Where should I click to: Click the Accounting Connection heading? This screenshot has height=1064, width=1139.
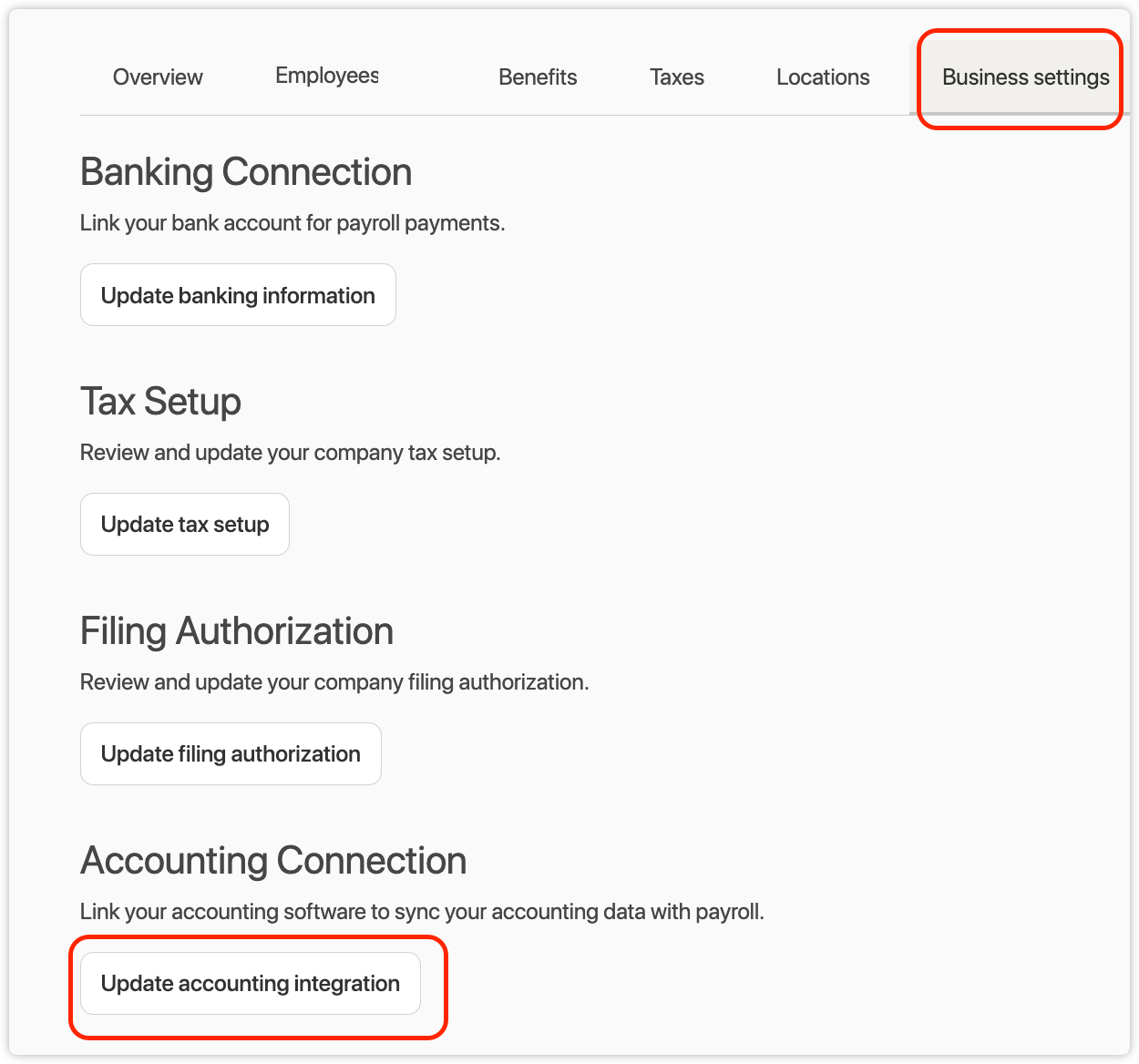click(x=273, y=861)
